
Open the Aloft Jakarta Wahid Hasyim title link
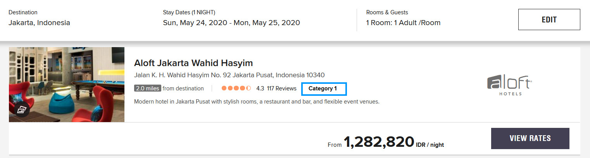point(193,63)
